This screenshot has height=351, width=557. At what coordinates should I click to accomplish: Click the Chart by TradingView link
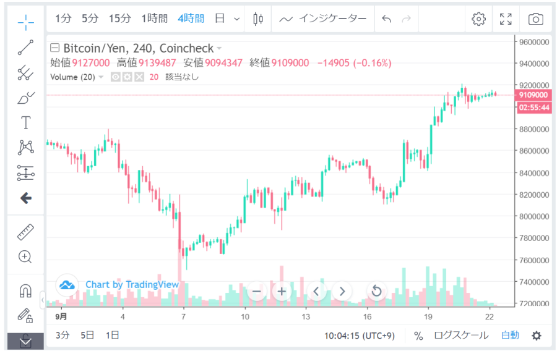(132, 285)
